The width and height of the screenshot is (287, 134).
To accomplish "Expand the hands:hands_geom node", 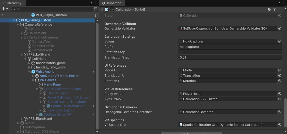I will 29,63.
